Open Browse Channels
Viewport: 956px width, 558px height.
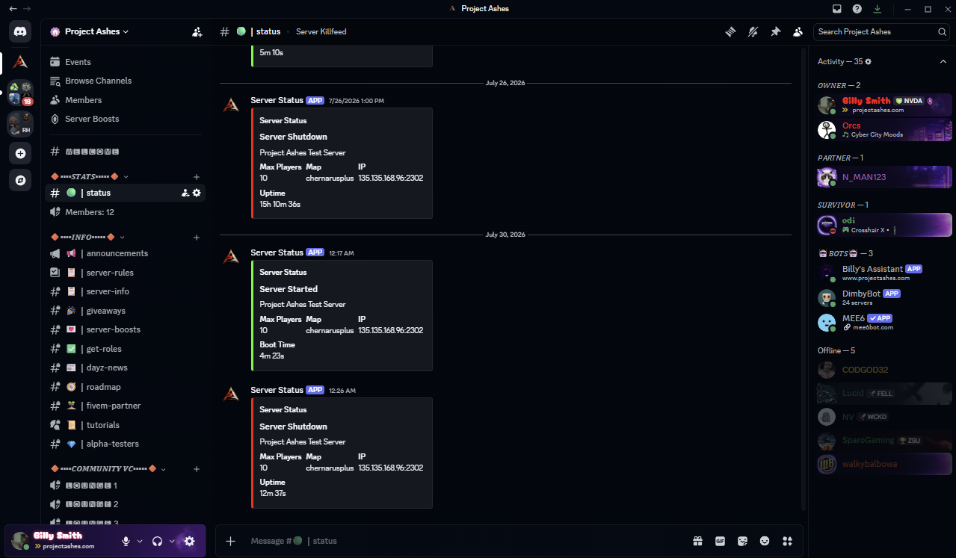pyautogui.click(x=125, y=81)
